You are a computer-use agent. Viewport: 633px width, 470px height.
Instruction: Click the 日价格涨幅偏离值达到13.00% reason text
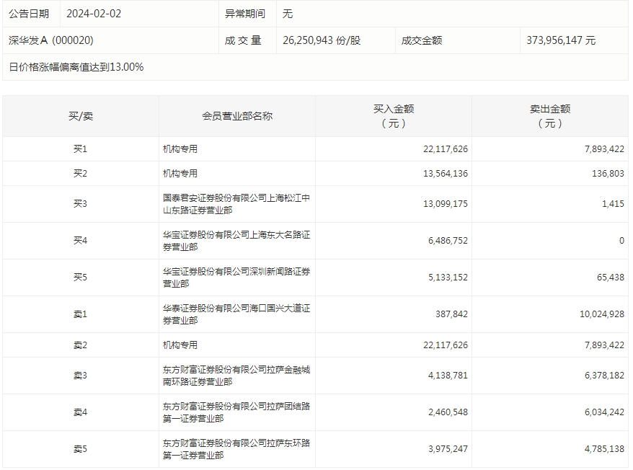[76, 67]
